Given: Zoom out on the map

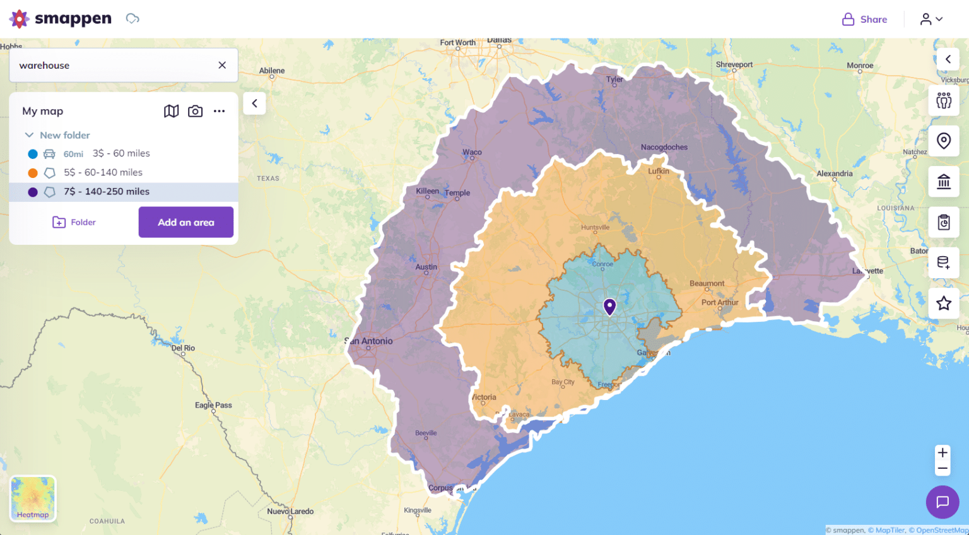Looking at the screenshot, I should [943, 468].
